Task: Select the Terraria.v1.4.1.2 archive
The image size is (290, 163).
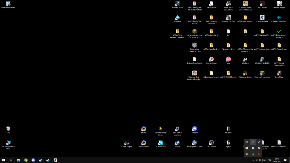Action: point(229,47)
